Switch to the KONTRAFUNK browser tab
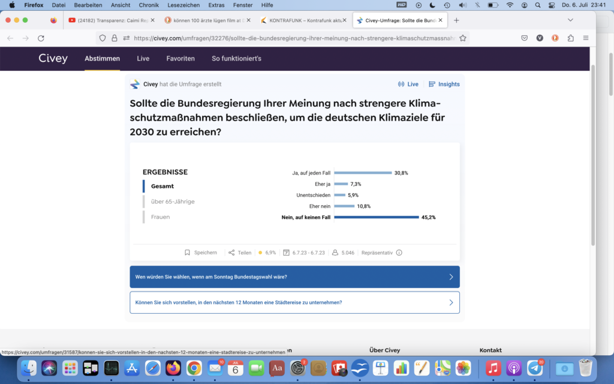The height and width of the screenshot is (384, 614). point(302,20)
